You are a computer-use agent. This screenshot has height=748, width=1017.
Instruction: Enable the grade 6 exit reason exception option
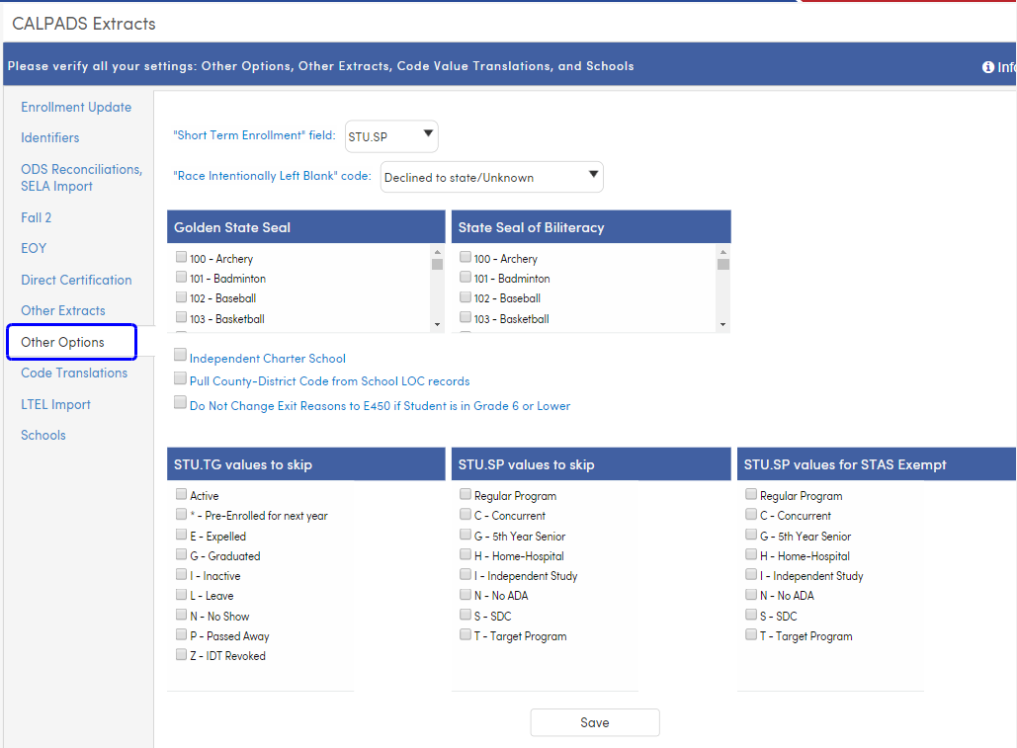coord(179,400)
